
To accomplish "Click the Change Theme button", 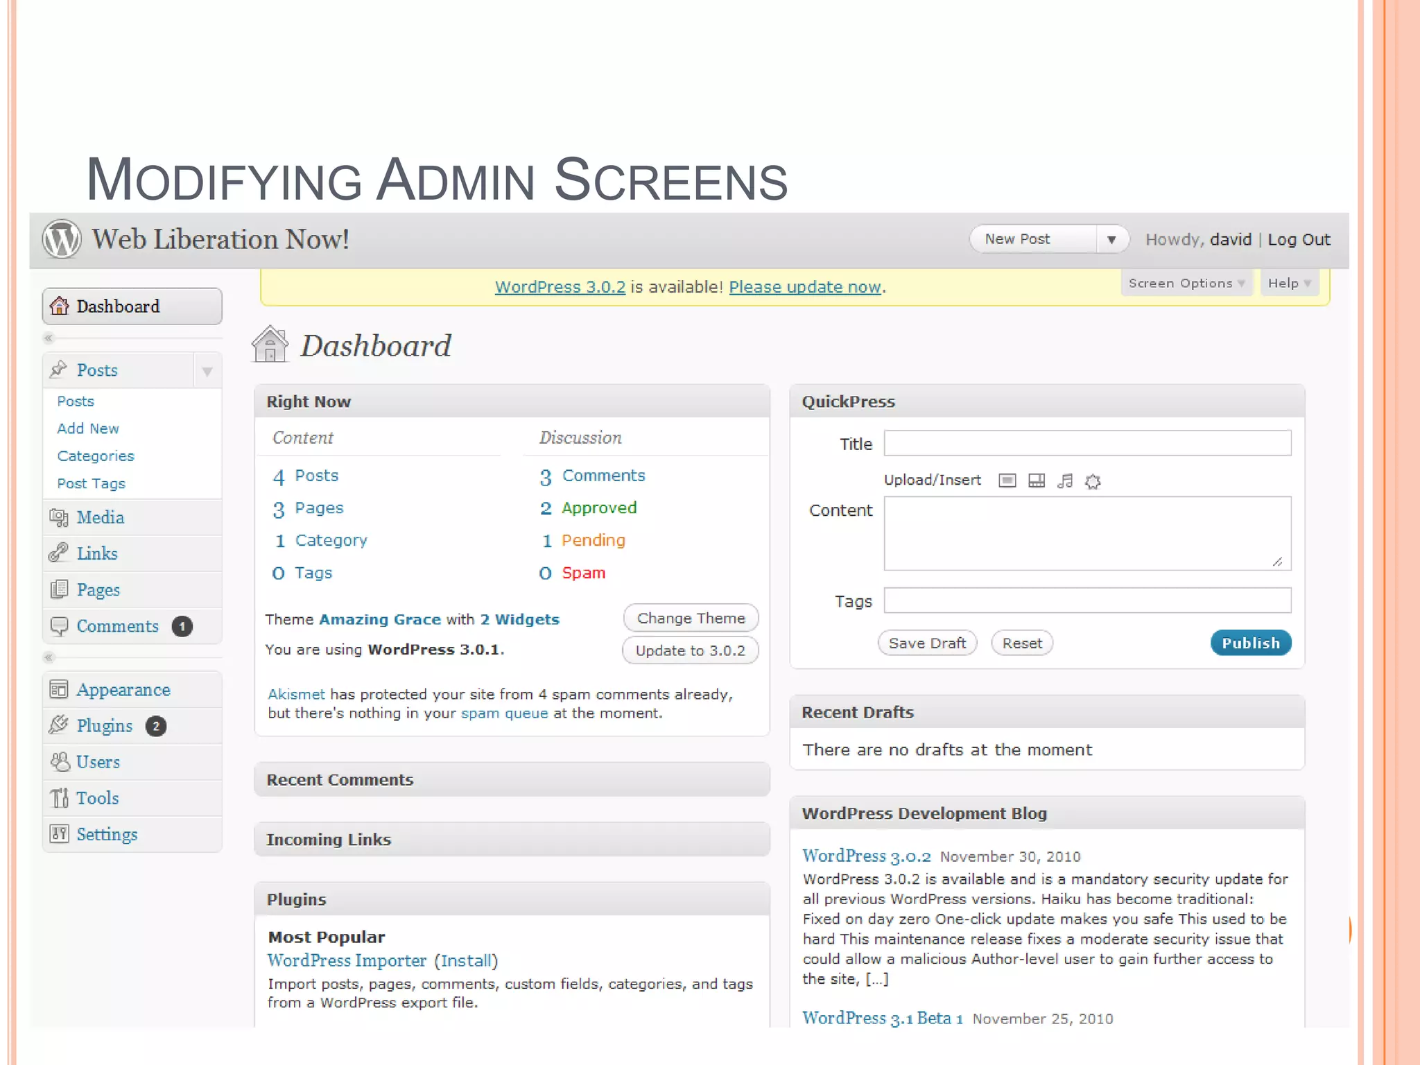I will click(x=691, y=618).
